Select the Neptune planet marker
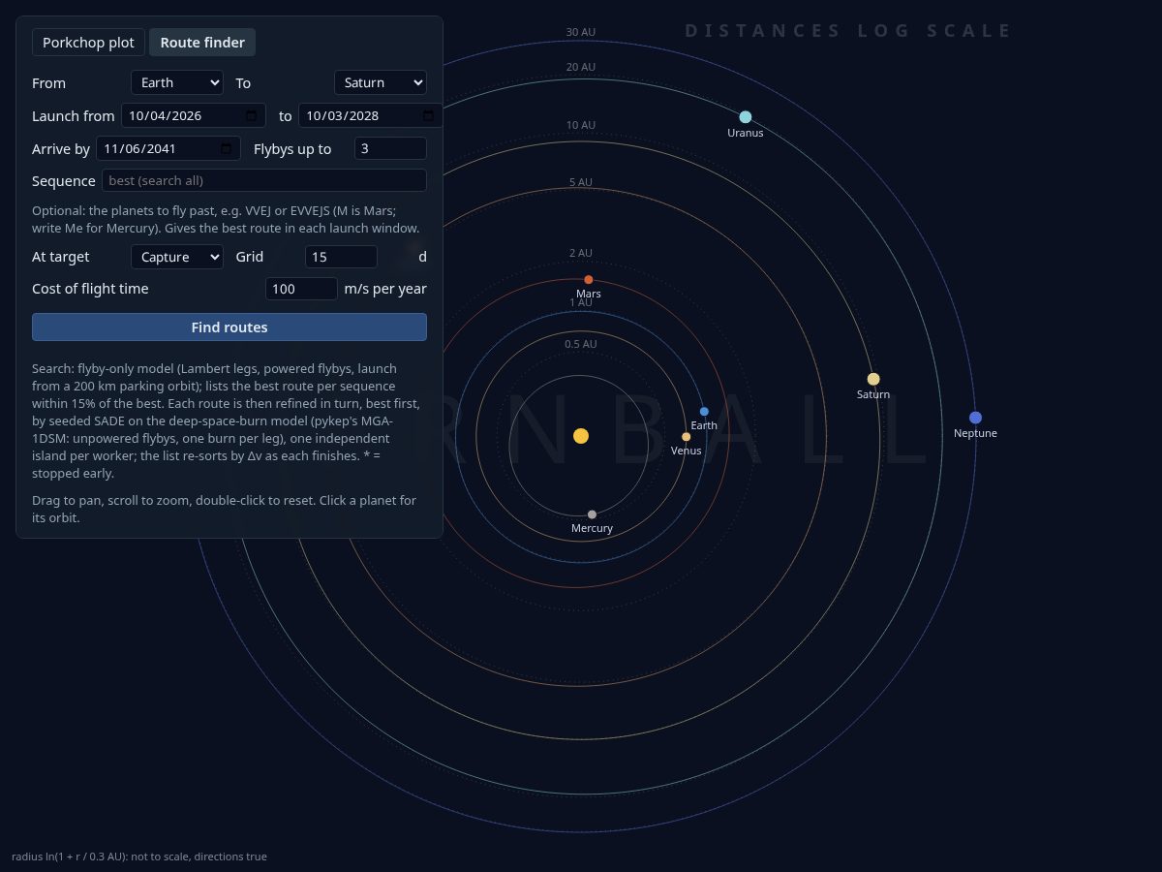 [975, 418]
